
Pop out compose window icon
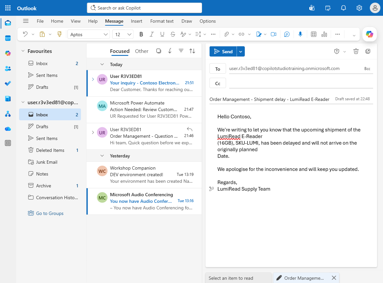[368, 51]
